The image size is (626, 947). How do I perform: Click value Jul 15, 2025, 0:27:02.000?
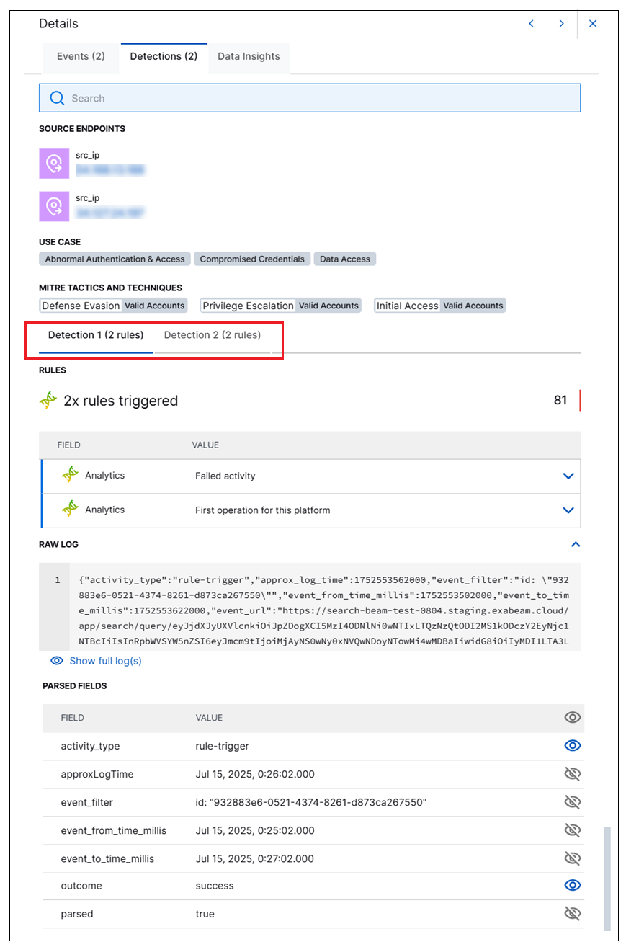[255, 858]
